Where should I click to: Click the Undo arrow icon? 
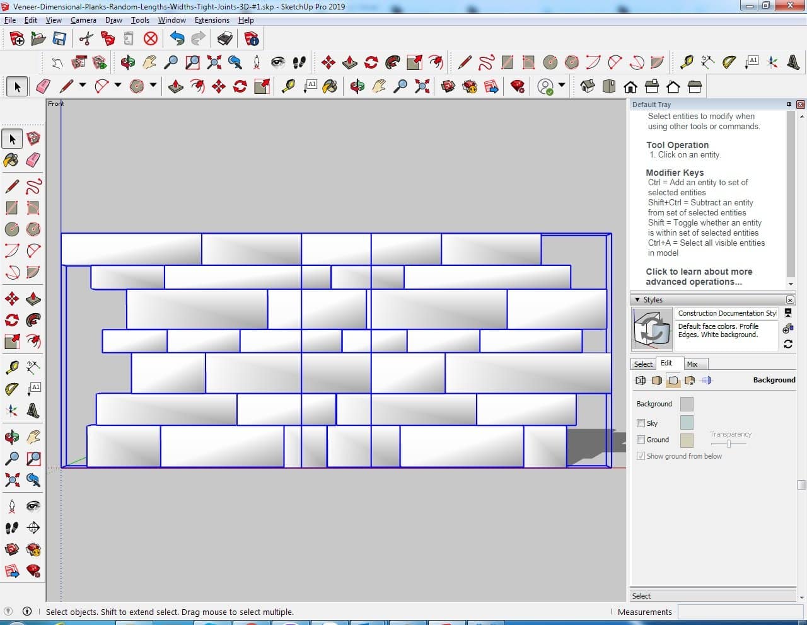(x=177, y=39)
